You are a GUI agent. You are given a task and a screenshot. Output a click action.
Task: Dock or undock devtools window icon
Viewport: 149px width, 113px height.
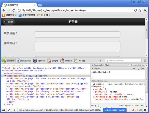coord(4,110)
